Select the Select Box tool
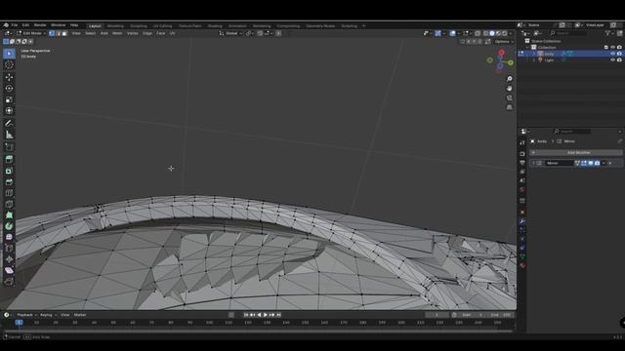 tap(9, 54)
